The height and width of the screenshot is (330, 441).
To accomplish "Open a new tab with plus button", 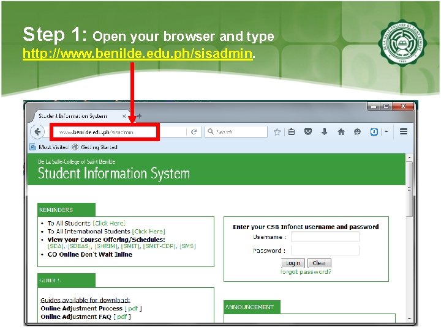I will pyautogui.click(x=139, y=116).
